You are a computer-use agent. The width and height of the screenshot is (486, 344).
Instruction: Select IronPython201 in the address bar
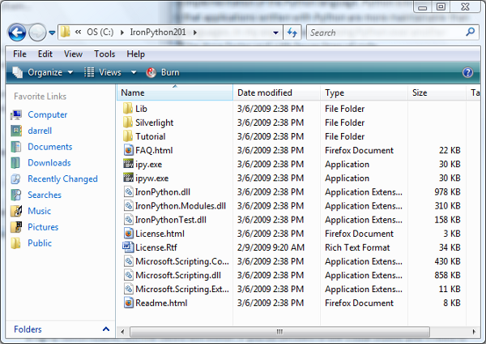pyautogui.click(x=158, y=32)
